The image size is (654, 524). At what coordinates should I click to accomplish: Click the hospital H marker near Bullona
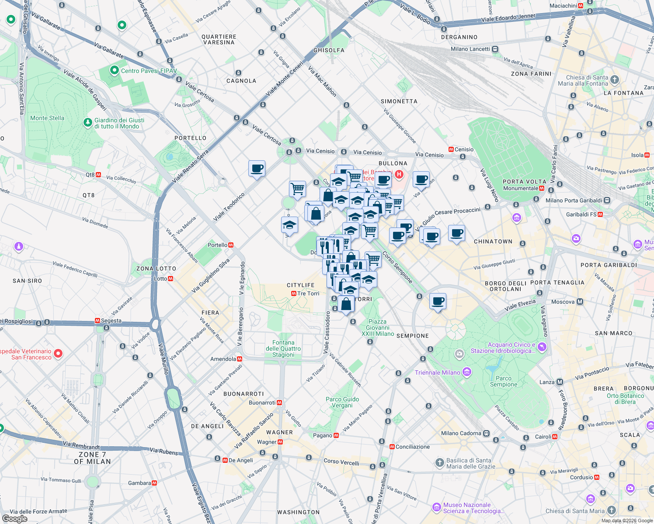(398, 175)
